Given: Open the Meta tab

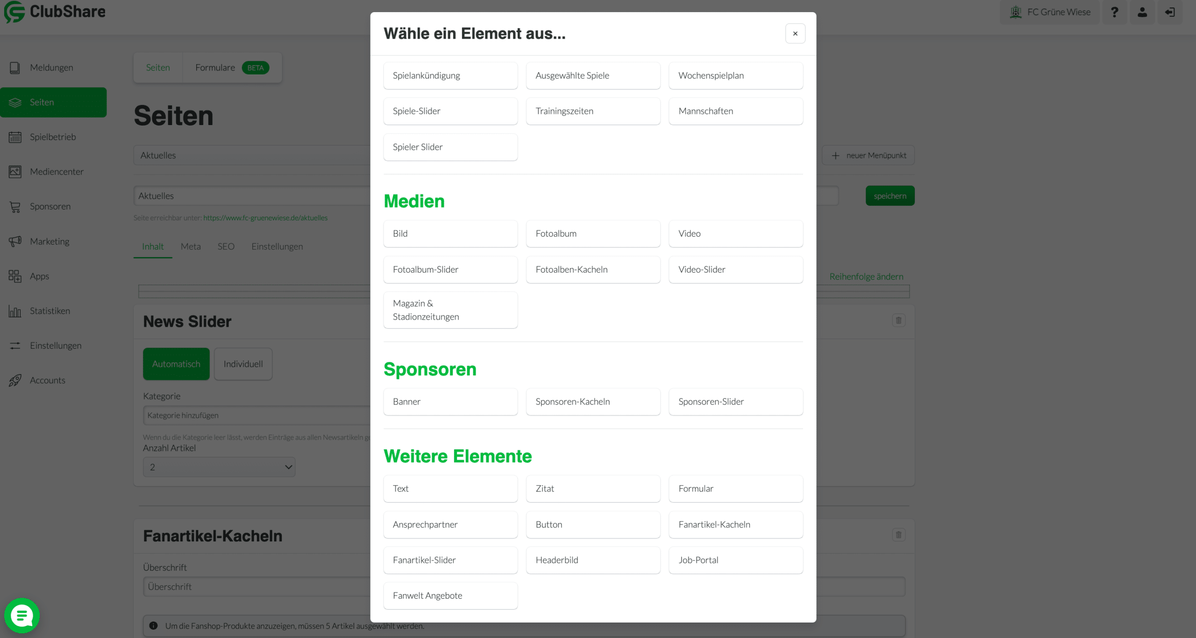Looking at the screenshot, I should click(x=191, y=246).
